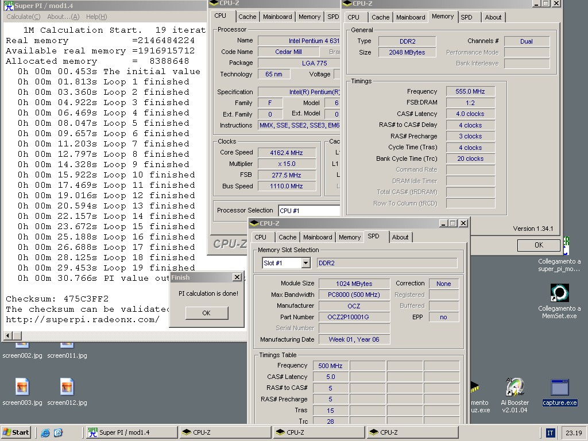Click Manufacturing Date Week 01, Year 06
This screenshot has width=588, height=441.
(x=354, y=339)
